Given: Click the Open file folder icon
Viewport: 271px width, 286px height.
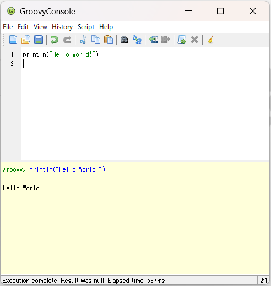Looking at the screenshot, I should (26, 40).
